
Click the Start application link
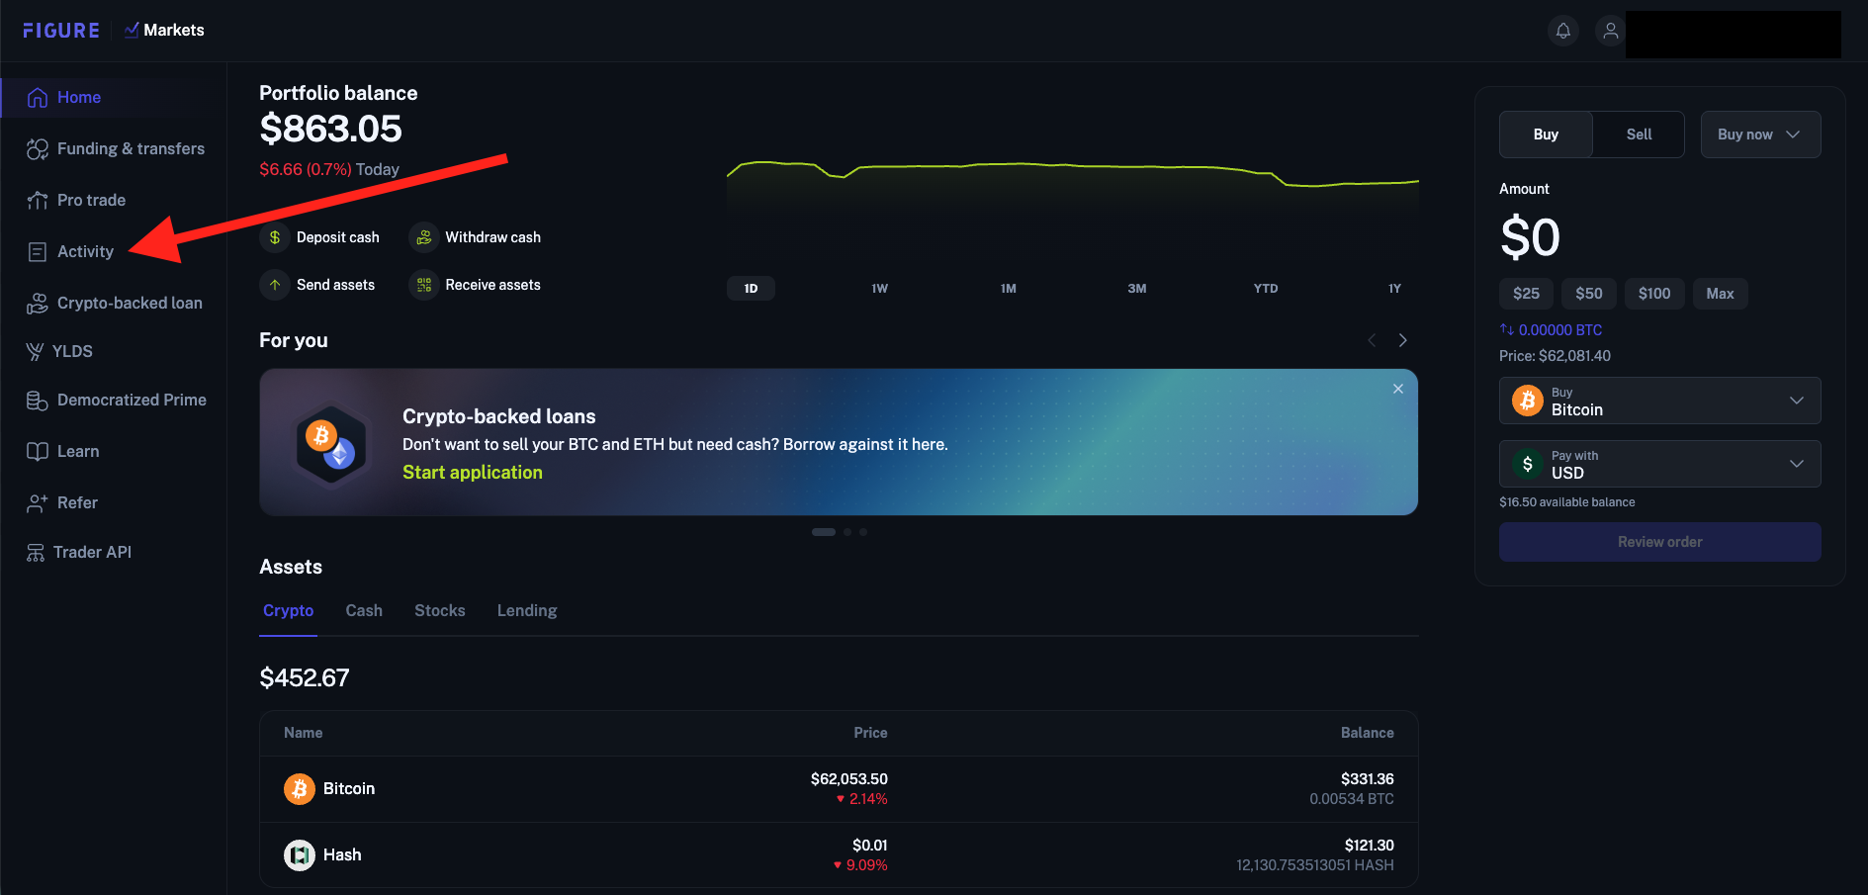[473, 473]
